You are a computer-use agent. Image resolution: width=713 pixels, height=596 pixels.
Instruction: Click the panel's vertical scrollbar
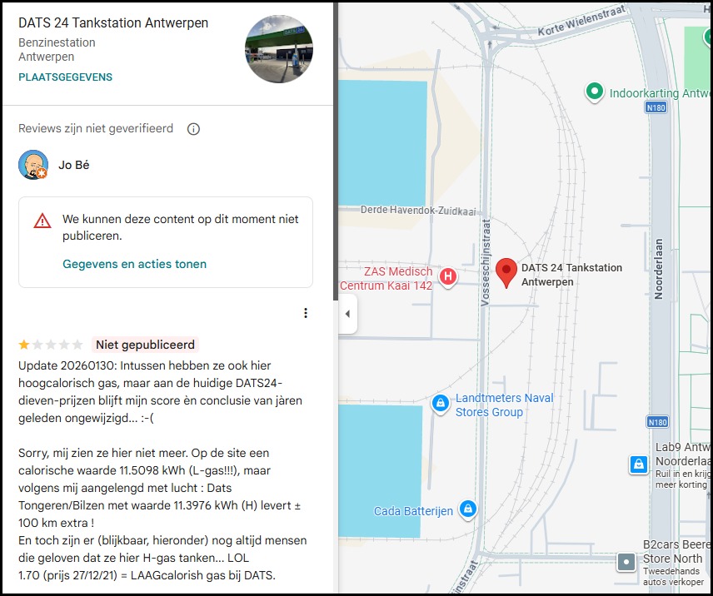pyautogui.click(x=336, y=151)
